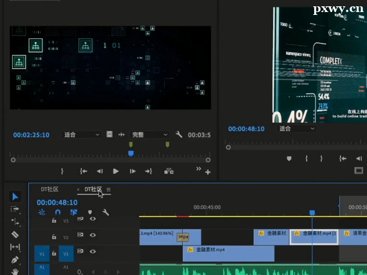Open the active DT社区 panel menu
The width and height of the screenshot is (367, 275).
coord(108,190)
